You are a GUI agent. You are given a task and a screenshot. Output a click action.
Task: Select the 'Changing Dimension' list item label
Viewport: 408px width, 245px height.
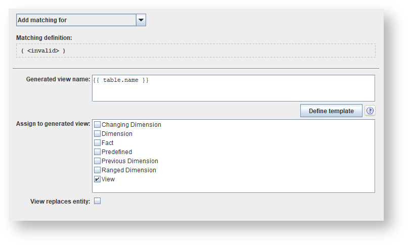pos(131,125)
